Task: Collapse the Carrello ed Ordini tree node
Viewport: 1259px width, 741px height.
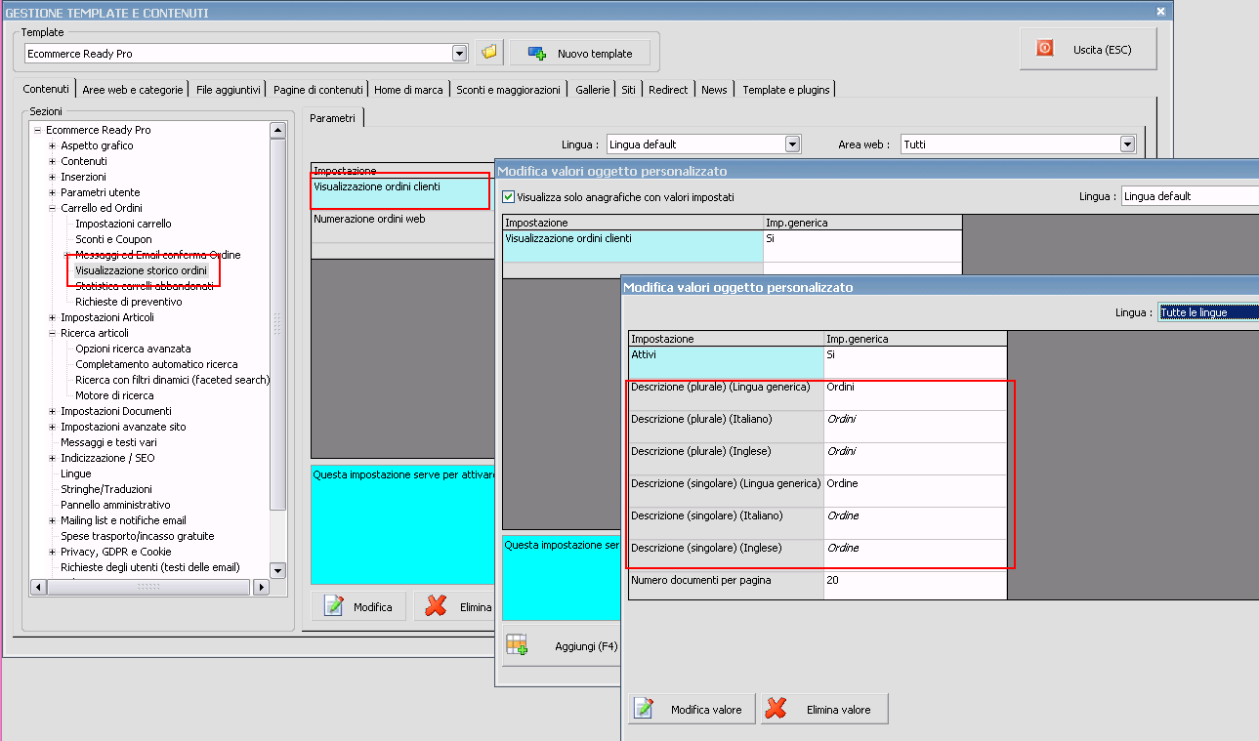Action: 53,208
